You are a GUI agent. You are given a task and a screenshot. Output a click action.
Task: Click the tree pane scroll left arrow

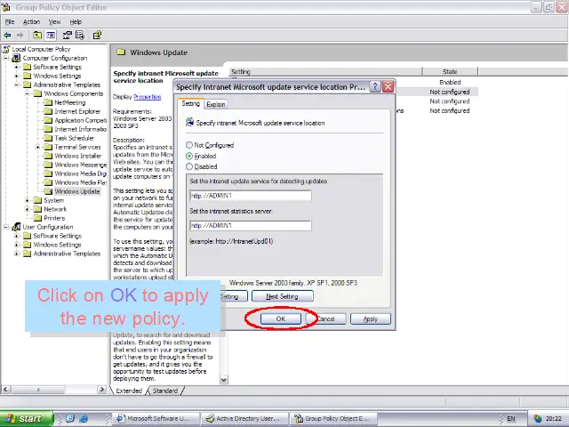pyautogui.click(x=5, y=390)
